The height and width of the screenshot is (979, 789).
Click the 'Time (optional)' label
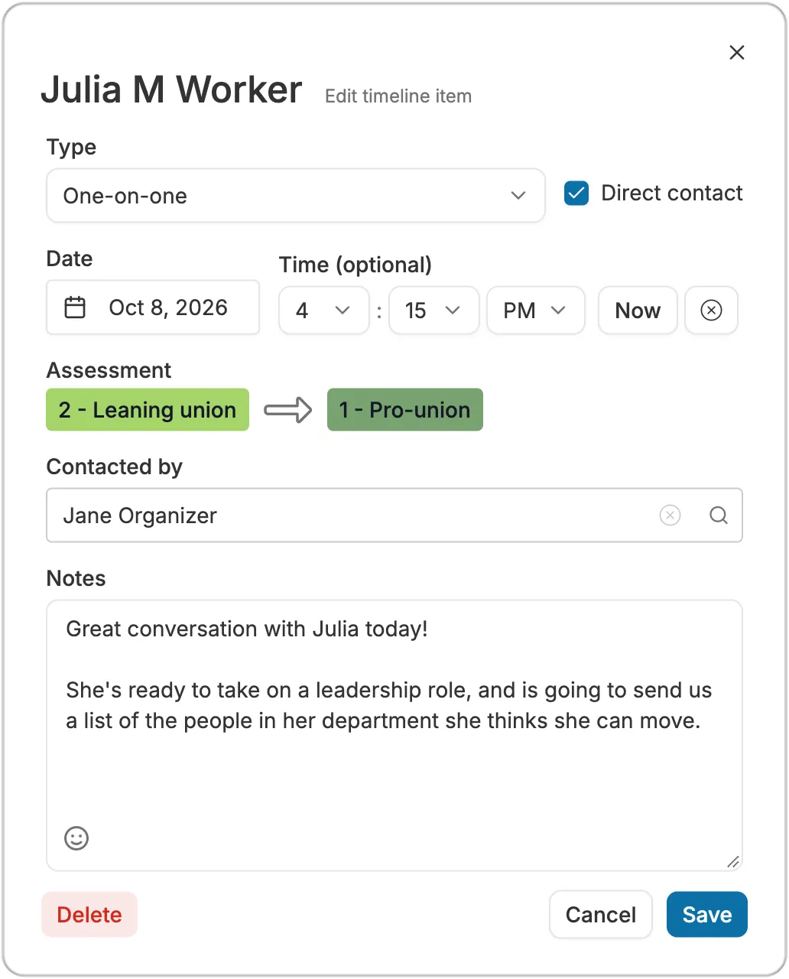[356, 265]
